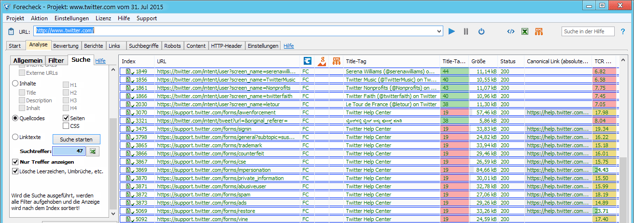This screenshot has height=223, width=634.
Task: Sort by the XML sitemap column icon
Action: tap(337, 61)
